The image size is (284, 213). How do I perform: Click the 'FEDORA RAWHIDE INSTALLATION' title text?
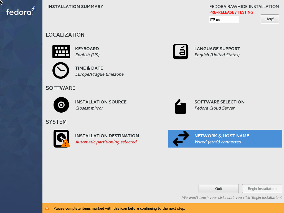[244, 7]
